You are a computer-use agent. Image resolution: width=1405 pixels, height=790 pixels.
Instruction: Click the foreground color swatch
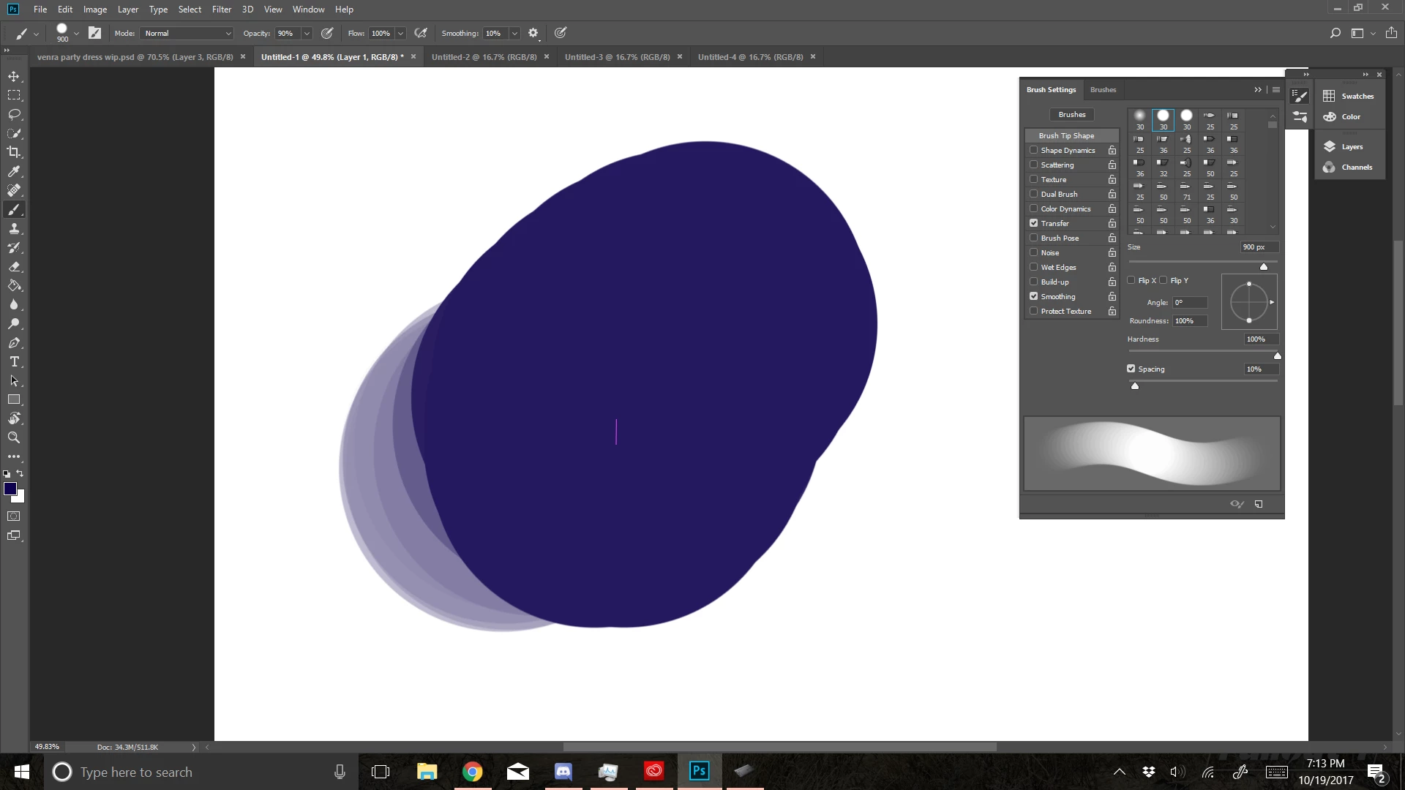pyautogui.click(x=10, y=489)
